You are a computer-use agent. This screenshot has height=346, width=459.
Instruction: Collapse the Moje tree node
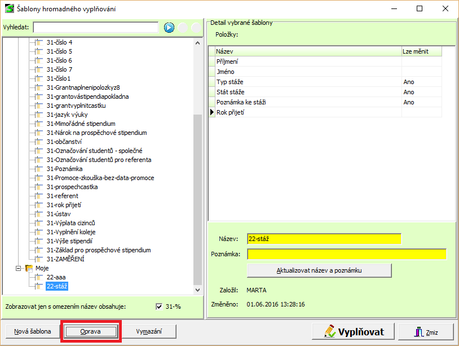pos(19,268)
